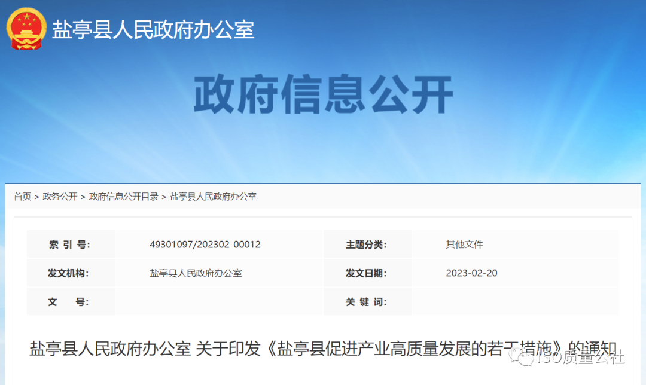Click the 政府信息公开 banner graphic
646x385 pixels.
point(323,93)
